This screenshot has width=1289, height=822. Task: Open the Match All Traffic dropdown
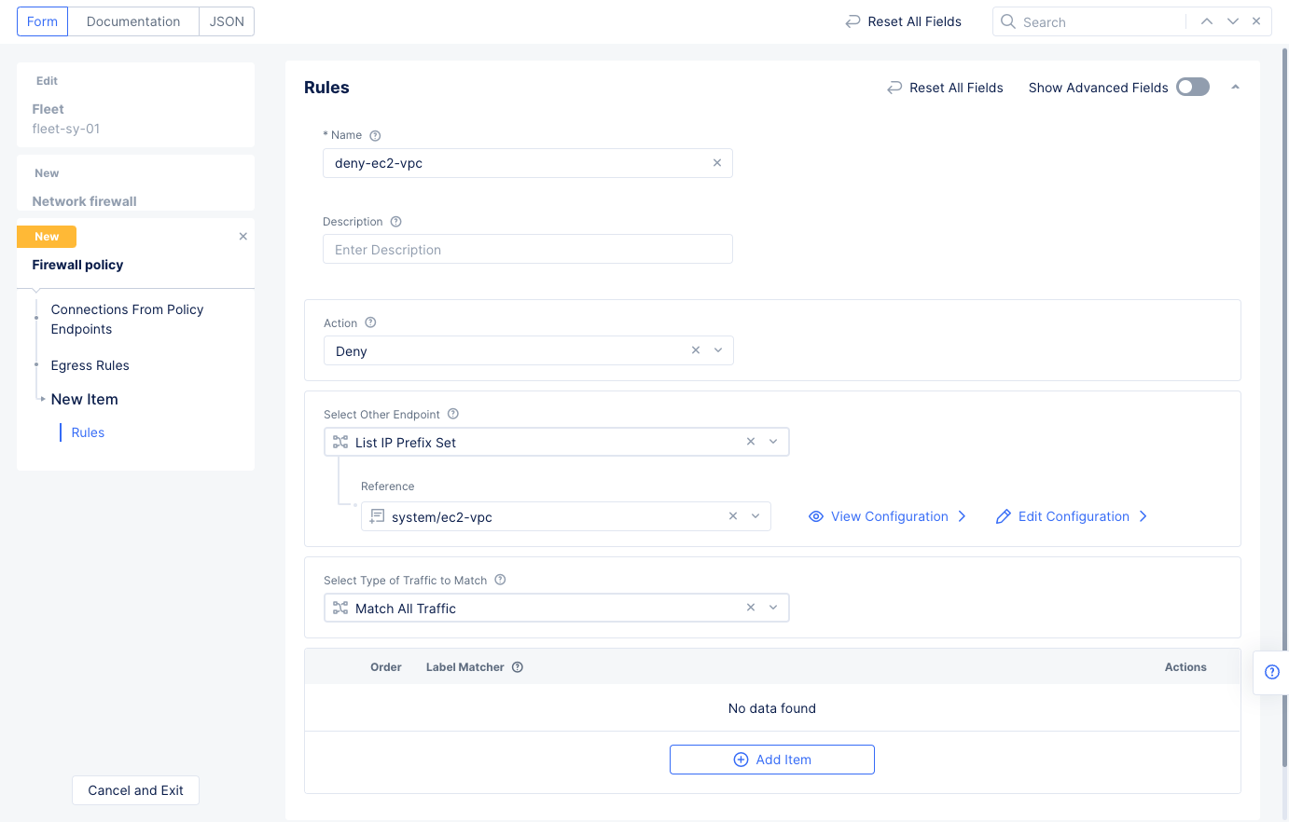[773, 608]
